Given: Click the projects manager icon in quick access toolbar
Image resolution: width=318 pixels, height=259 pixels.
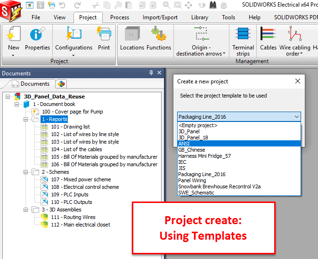Looking at the screenshot, I should pos(30,5).
